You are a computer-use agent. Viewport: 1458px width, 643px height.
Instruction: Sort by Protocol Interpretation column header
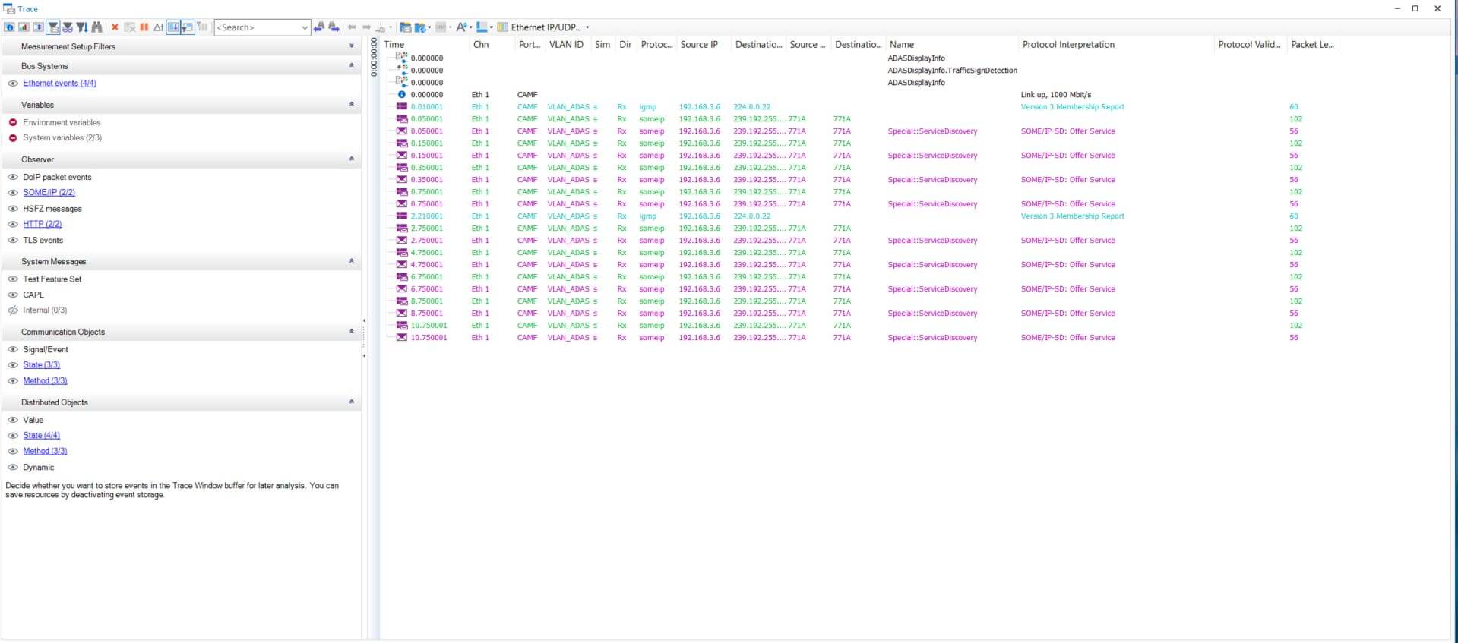coord(1067,45)
